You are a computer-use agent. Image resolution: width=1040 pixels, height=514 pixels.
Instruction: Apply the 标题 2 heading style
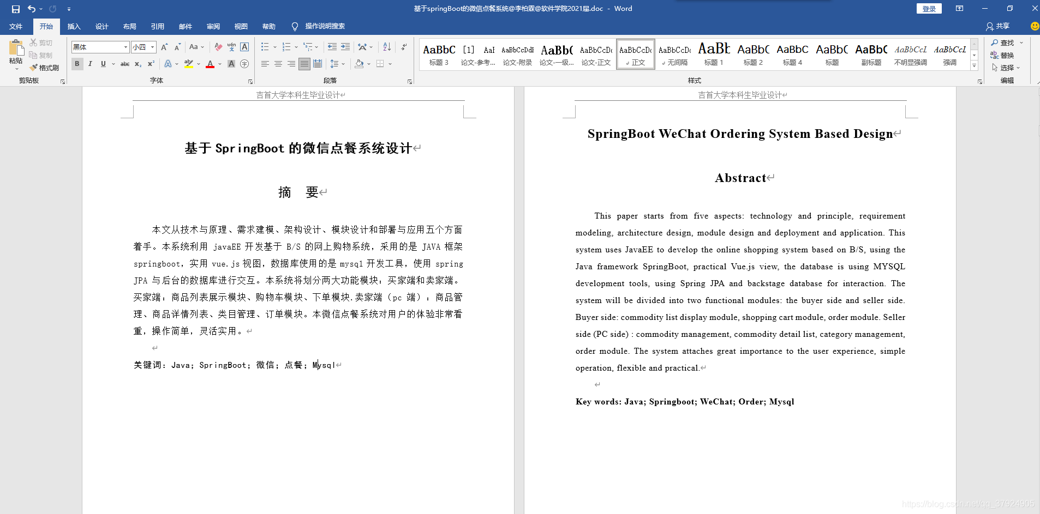pos(753,54)
